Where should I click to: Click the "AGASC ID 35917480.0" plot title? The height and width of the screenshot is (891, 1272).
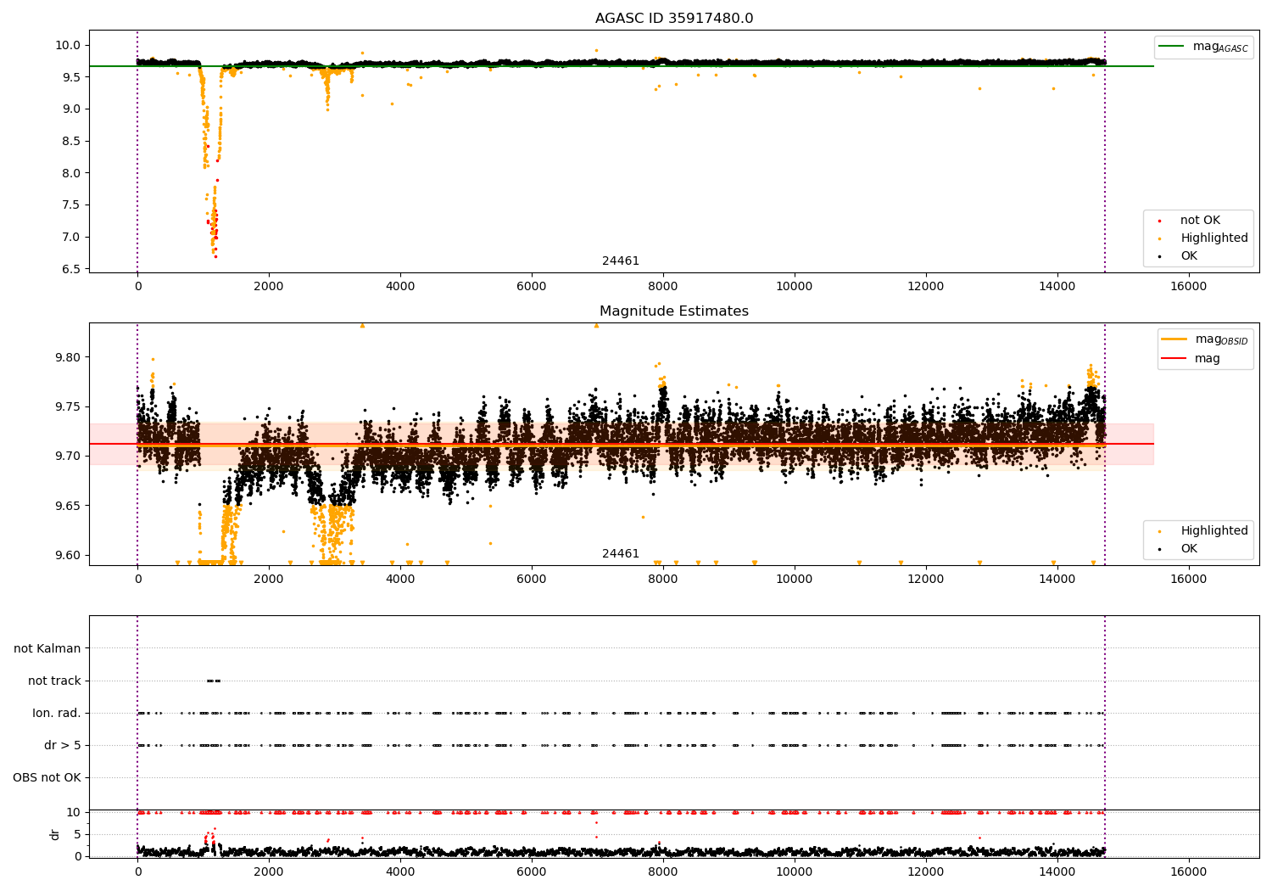pos(674,19)
